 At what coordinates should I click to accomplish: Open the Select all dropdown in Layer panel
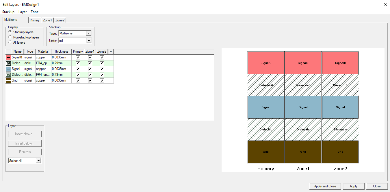[38, 160]
